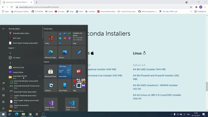Viewport: 208px width, 117px height.
Task: Open the Translate bookmark
Action: (90, 12)
